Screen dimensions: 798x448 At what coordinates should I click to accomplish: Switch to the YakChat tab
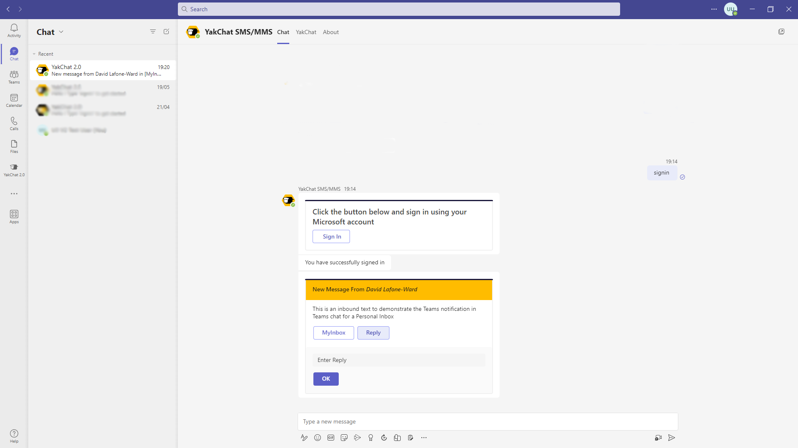(x=306, y=32)
